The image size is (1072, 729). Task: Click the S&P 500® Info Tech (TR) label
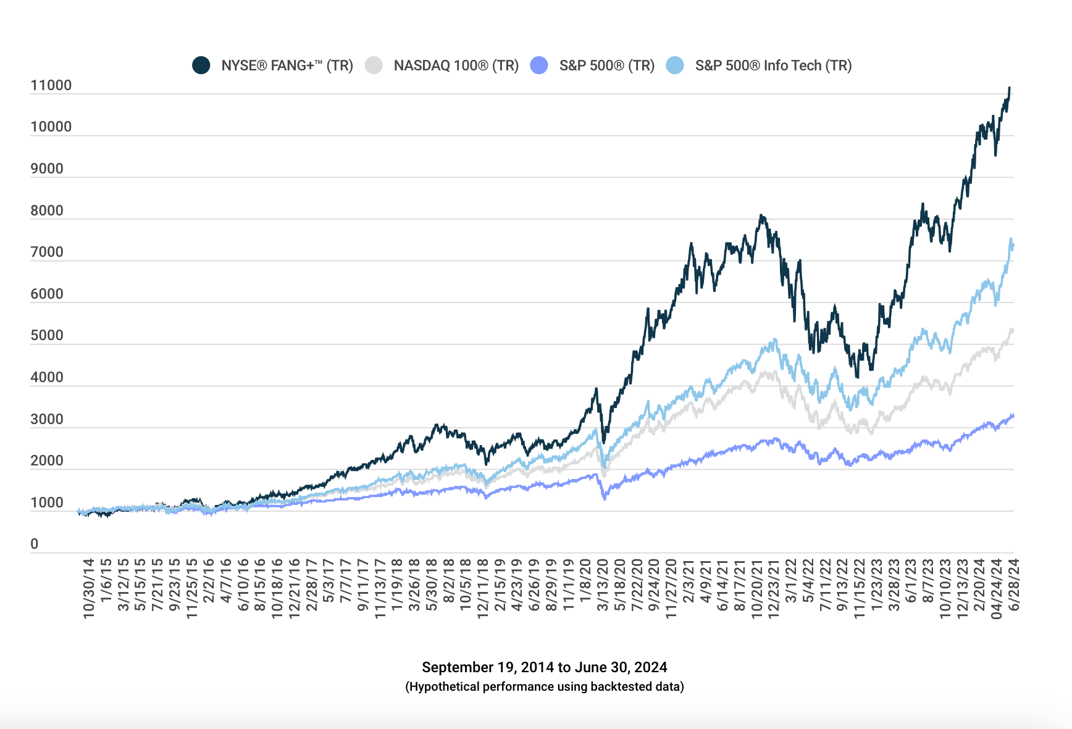(774, 65)
